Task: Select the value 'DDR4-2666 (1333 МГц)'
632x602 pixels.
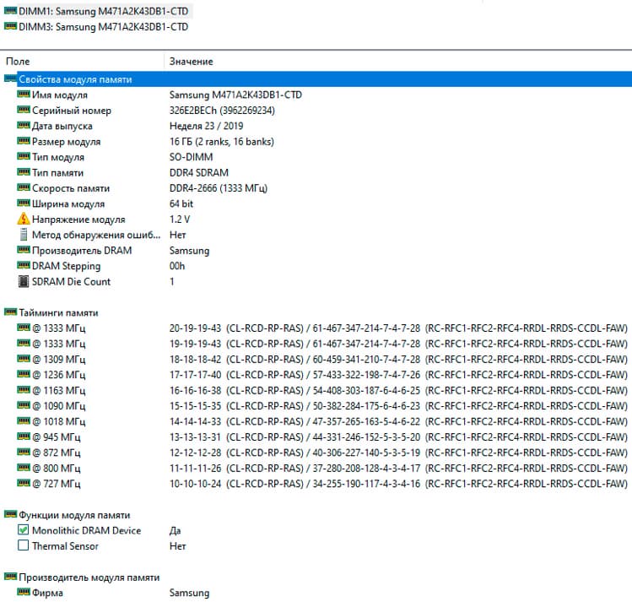Action: [218, 188]
